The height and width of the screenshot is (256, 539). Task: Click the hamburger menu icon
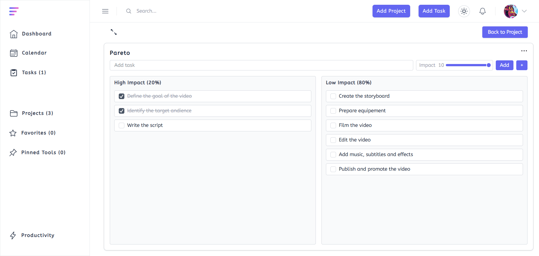[105, 11]
